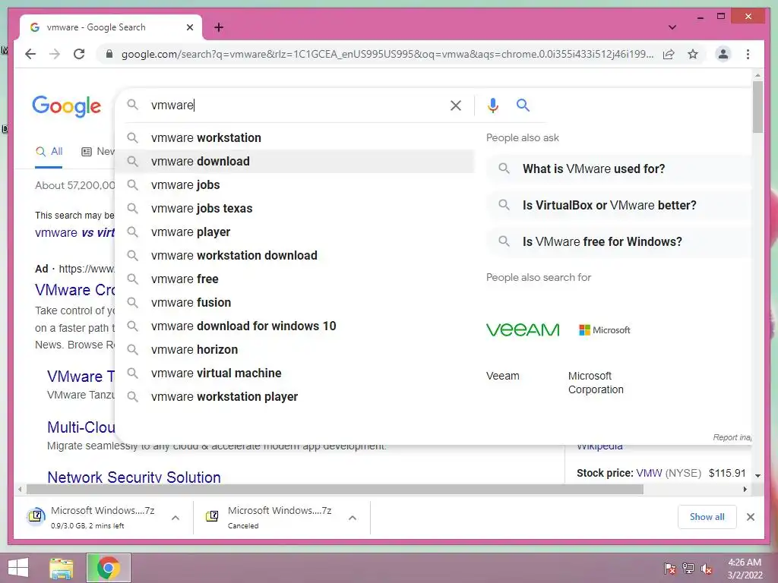
Task: Select suggestion vmware virtual machine
Action: click(295, 373)
